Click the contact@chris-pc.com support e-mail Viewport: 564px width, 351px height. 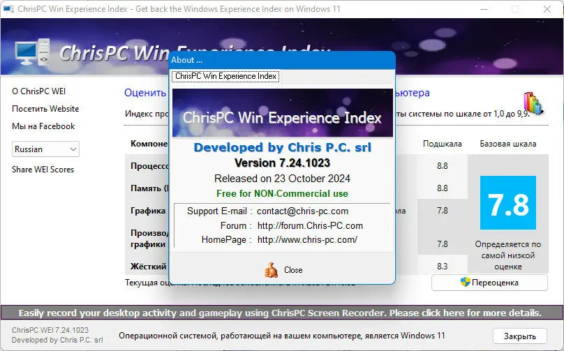(302, 211)
